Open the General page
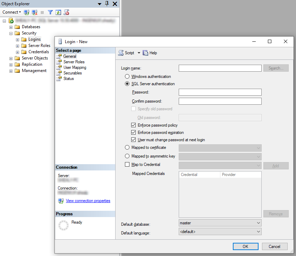 click(70, 56)
